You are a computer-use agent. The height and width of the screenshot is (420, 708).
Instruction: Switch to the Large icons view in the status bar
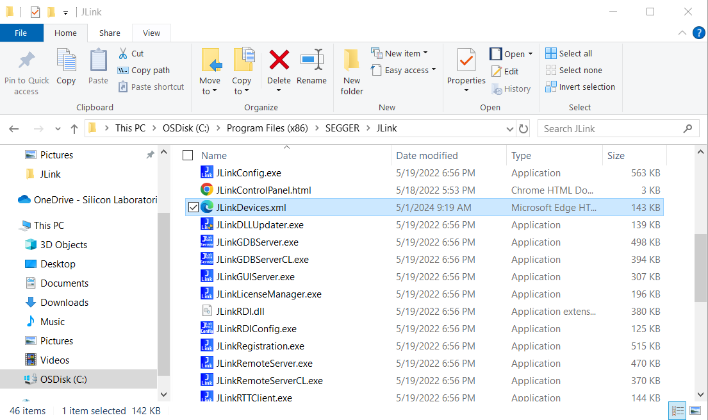pos(695,410)
